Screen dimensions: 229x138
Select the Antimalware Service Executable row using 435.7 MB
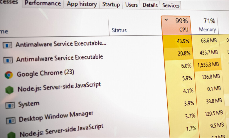60,58
